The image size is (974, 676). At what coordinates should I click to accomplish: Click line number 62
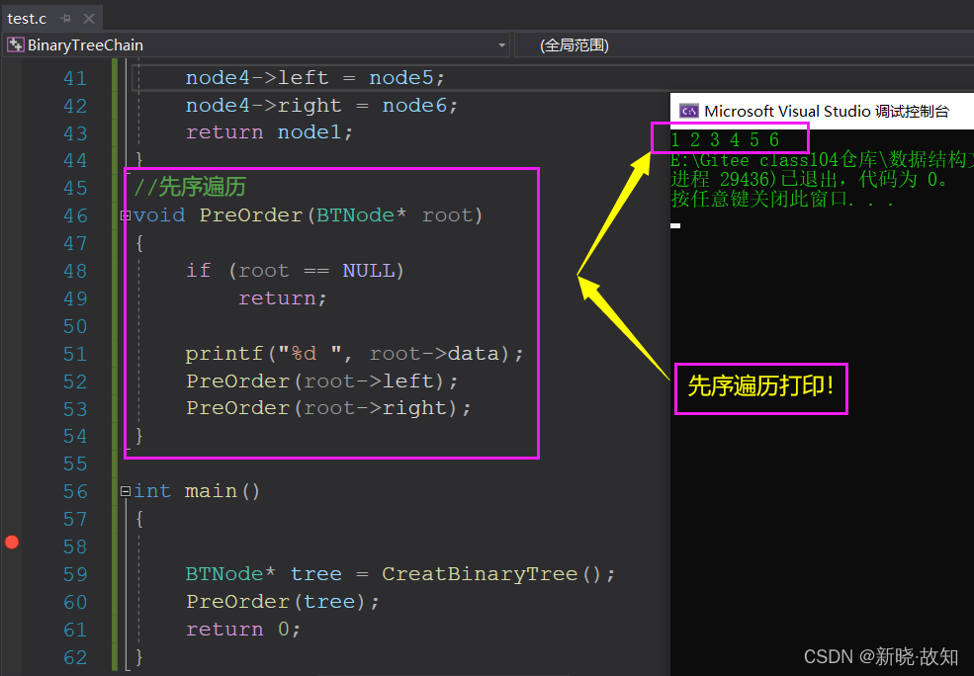[75, 657]
